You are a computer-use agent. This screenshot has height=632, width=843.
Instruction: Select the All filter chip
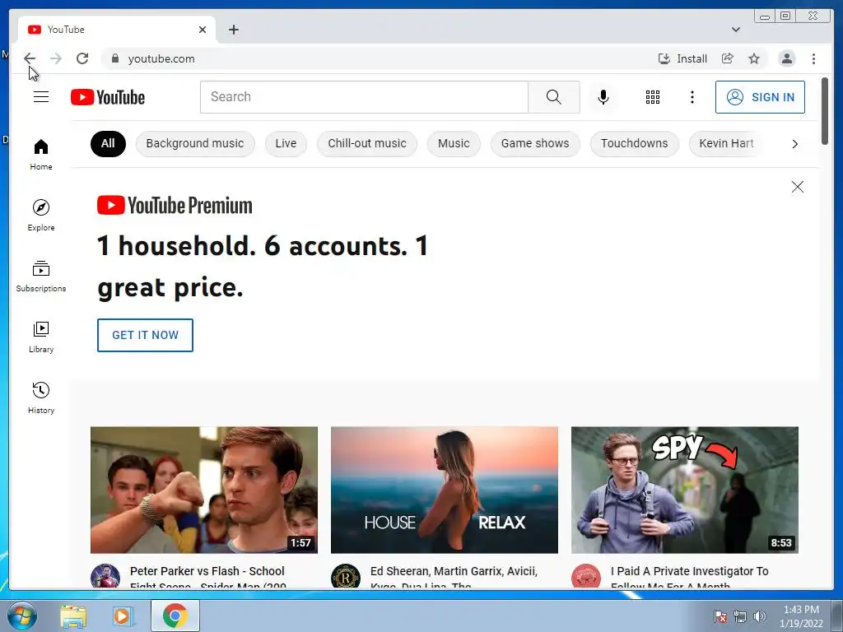click(x=108, y=143)
